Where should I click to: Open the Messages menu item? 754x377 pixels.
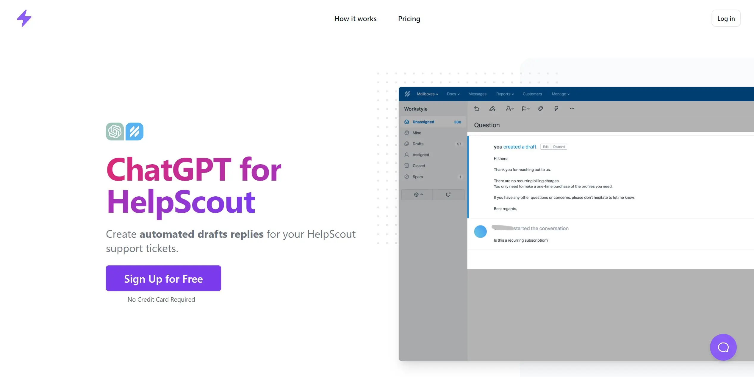point(477,94)
